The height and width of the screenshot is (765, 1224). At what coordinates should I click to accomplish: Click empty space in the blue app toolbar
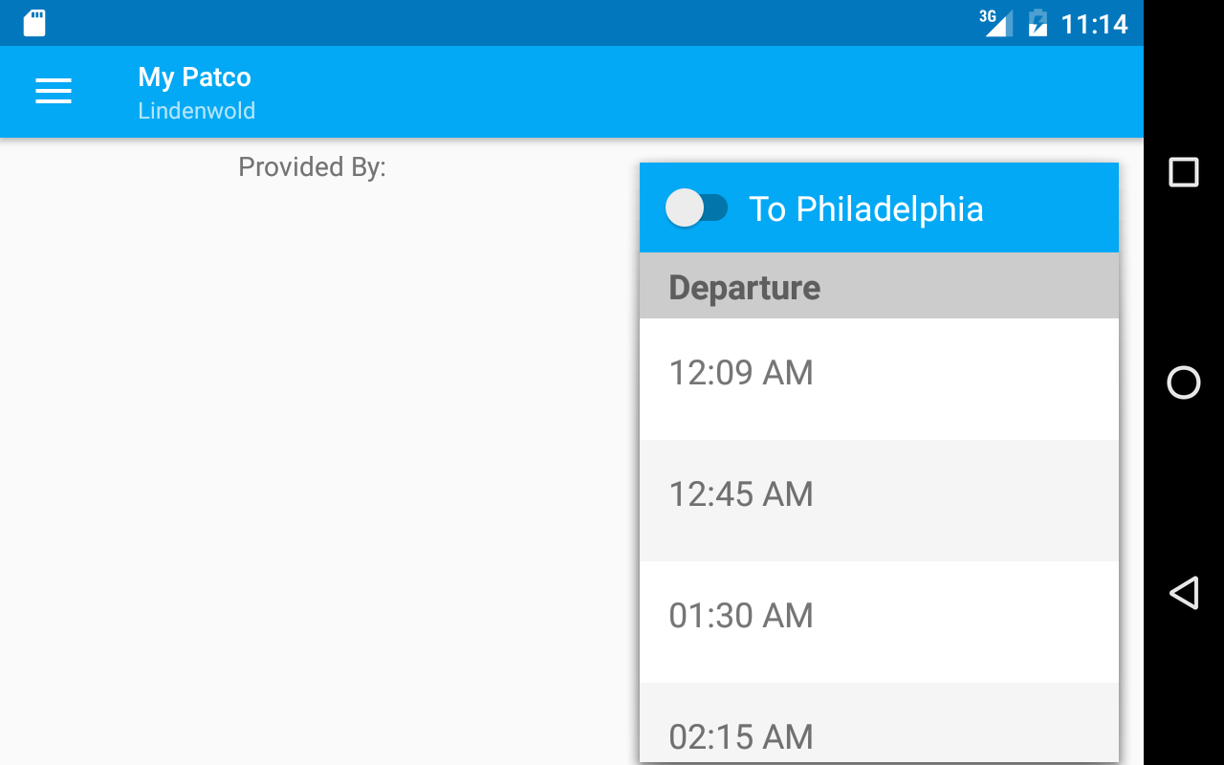669,92
